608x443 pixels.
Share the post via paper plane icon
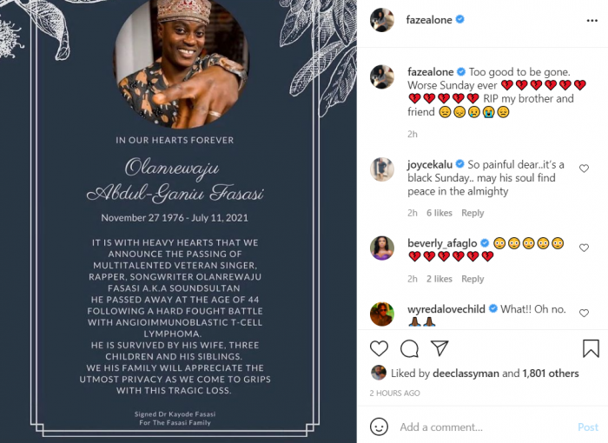(x=439, y=348)
